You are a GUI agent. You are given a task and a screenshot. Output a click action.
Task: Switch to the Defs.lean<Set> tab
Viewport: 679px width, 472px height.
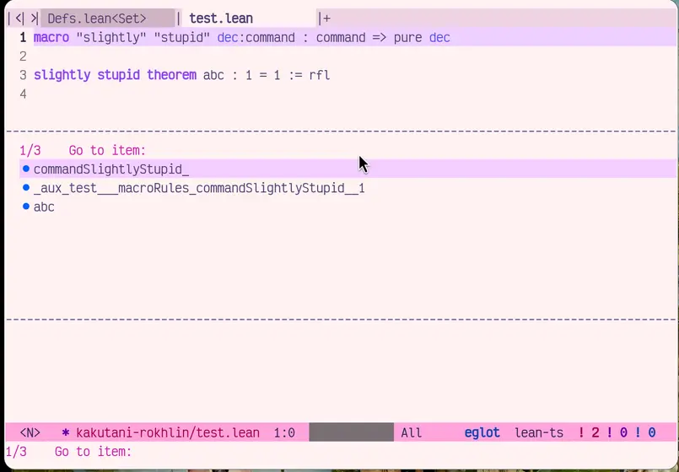click(96, 18)
